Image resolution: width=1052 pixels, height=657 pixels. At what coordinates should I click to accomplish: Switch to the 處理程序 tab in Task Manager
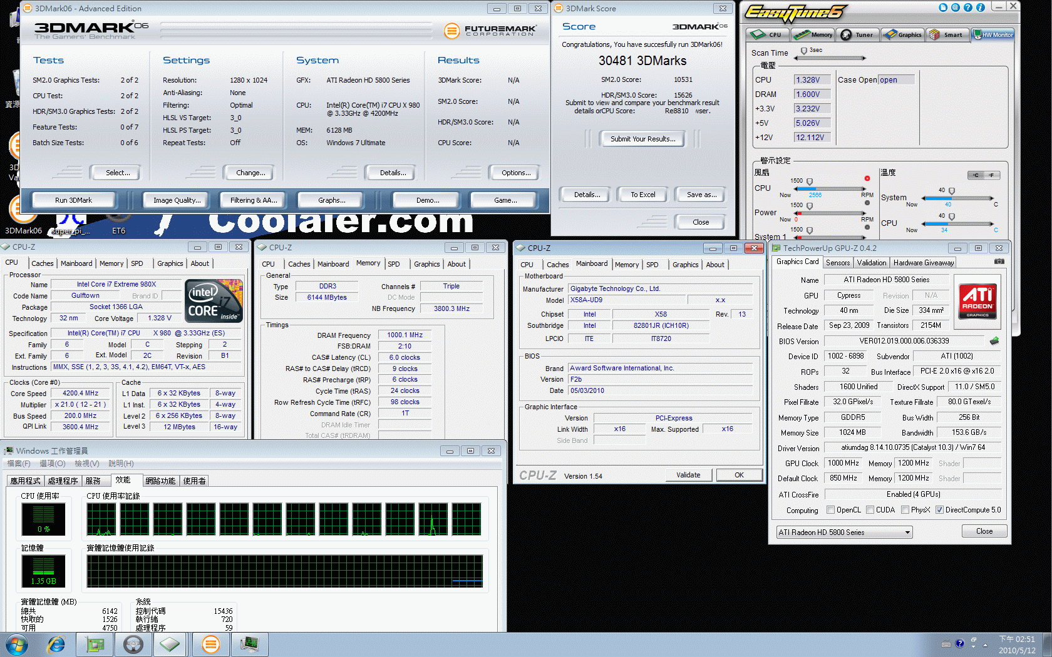pyautogui.click(x=63, y=481)
